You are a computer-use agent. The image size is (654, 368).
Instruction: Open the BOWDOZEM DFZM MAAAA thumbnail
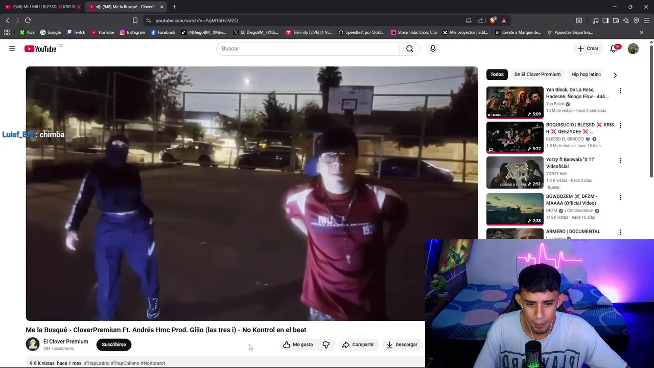515,209
